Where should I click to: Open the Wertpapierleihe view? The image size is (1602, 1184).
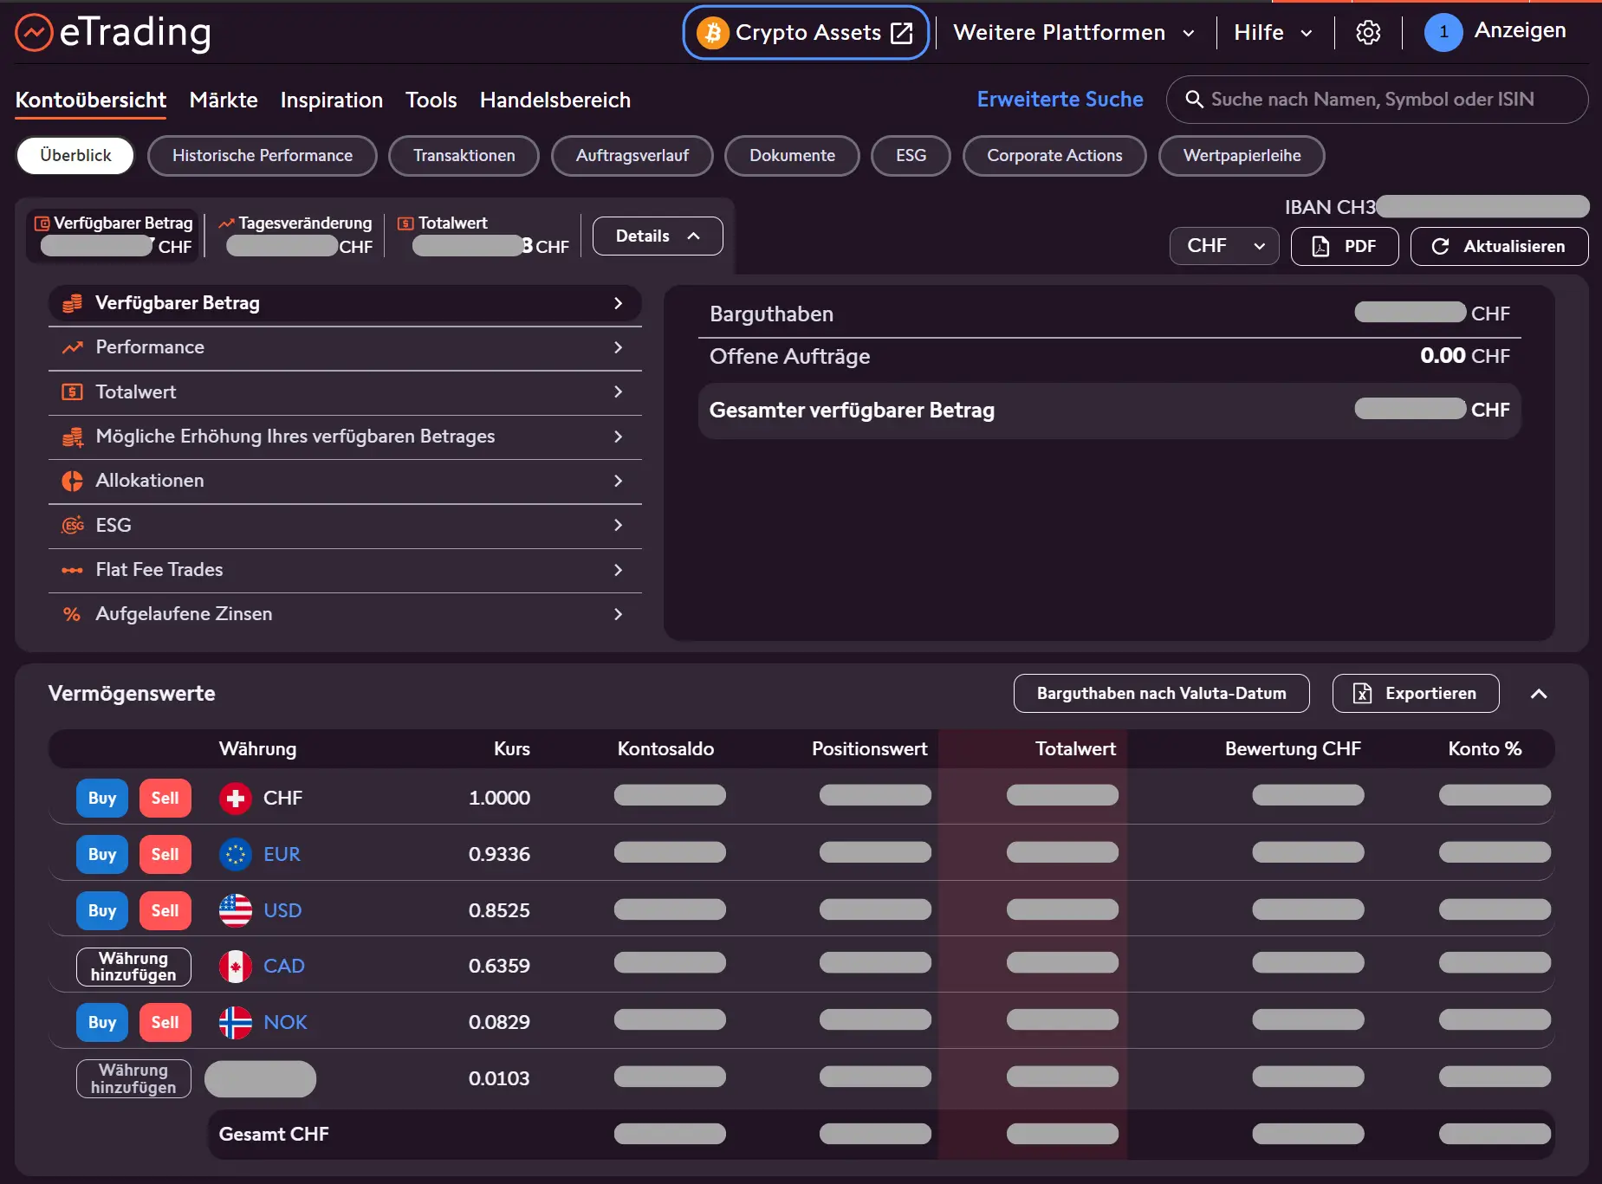click(1242, 156)
